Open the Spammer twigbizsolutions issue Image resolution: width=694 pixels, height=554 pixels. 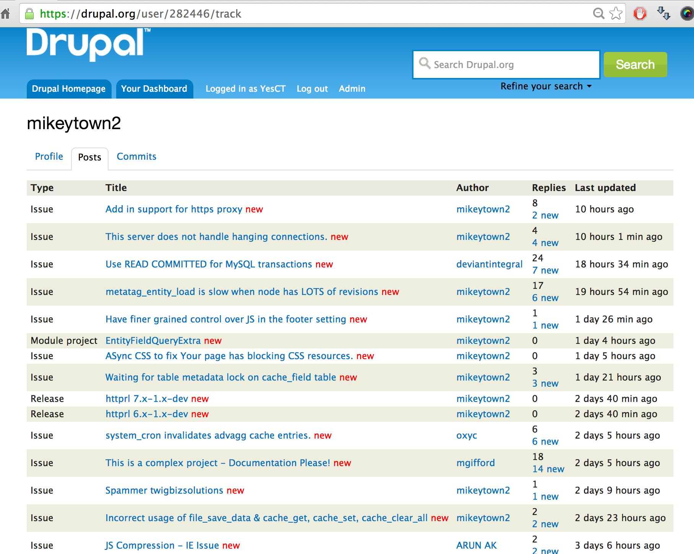click(x=164, y=491)
